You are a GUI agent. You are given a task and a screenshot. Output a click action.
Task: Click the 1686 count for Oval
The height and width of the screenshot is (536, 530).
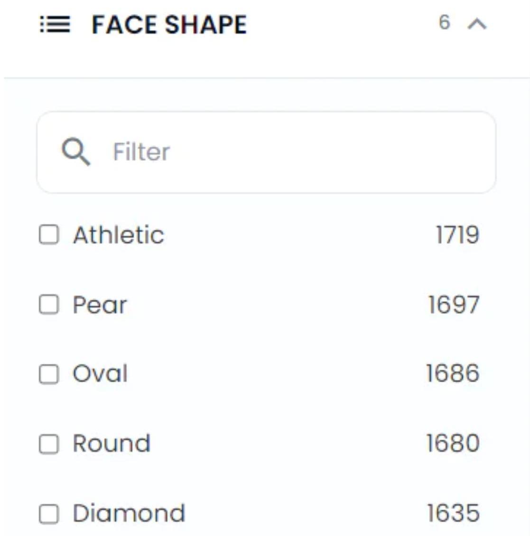(453, 374)
